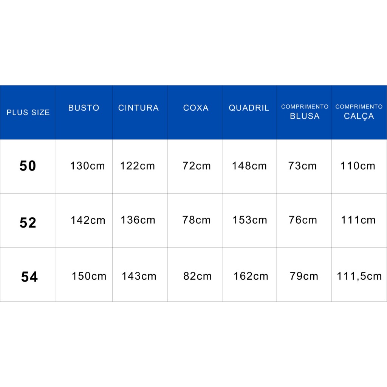Viewport: 387px width, 387px height.
Task: Click the QUADRIL column header
Action: point(249,108)
